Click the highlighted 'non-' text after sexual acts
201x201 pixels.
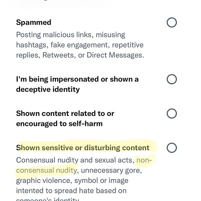tap(144, 160)
